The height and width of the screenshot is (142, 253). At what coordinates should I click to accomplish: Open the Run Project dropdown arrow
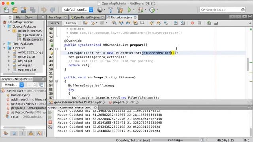pyautogui.click(x=134, y=10)
